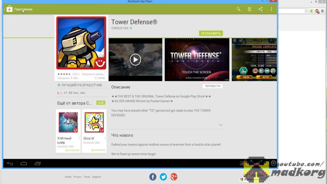Follow the Support footer link
The height and width of the screenshot is (184, 327).
(97, 177)
